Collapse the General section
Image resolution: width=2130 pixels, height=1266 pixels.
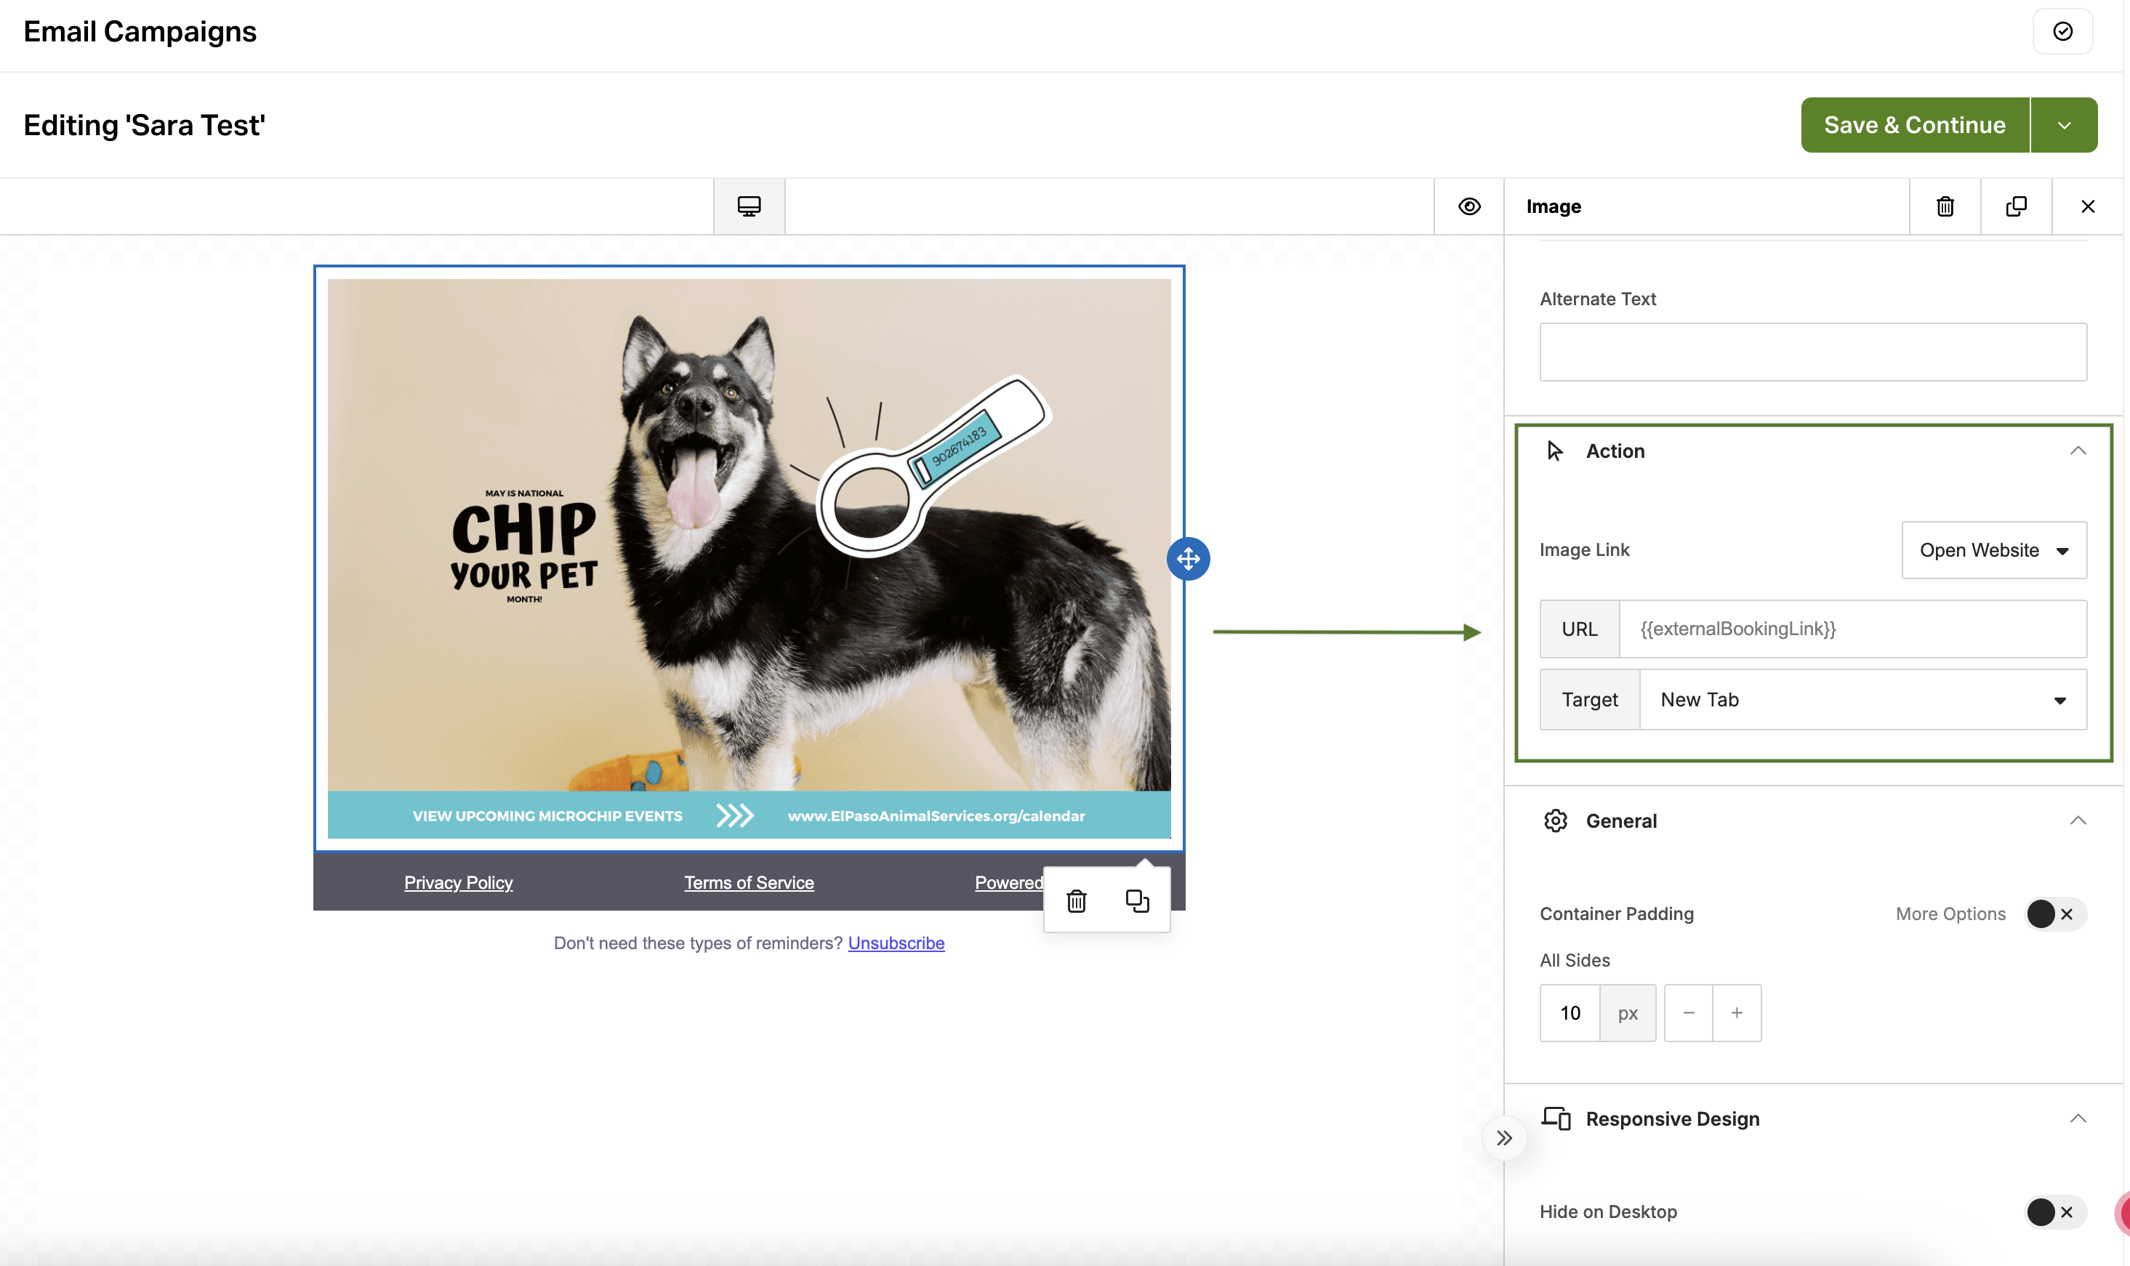tap(2077, 821)
